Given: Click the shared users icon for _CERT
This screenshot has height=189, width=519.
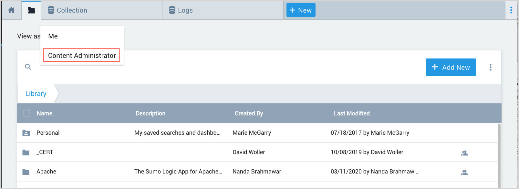Looking at the screenshot, I should [464, 153].
